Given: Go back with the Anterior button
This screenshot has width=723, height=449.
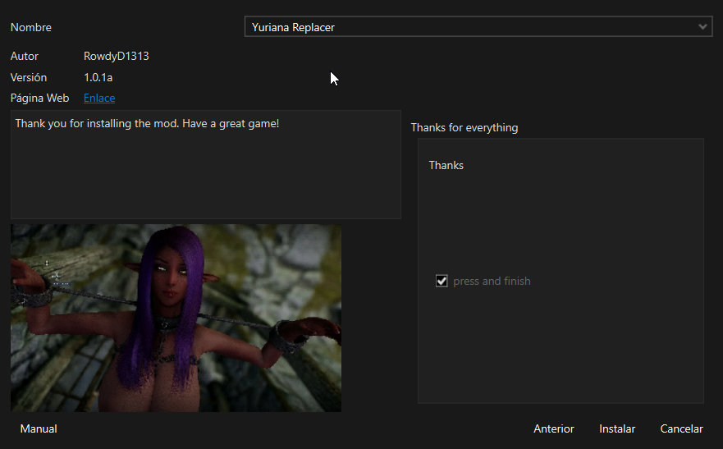Looking at the screenshot, I should (554, 428).
